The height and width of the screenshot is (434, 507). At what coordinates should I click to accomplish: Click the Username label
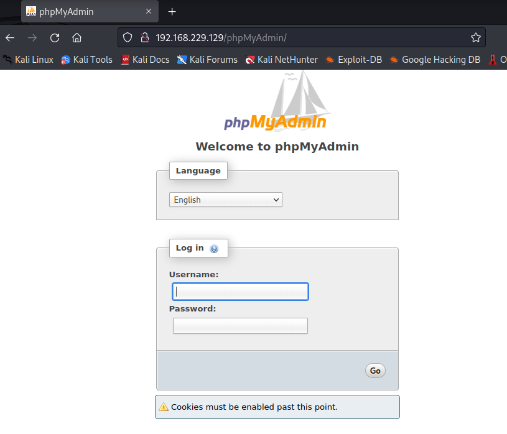(193, 274)
